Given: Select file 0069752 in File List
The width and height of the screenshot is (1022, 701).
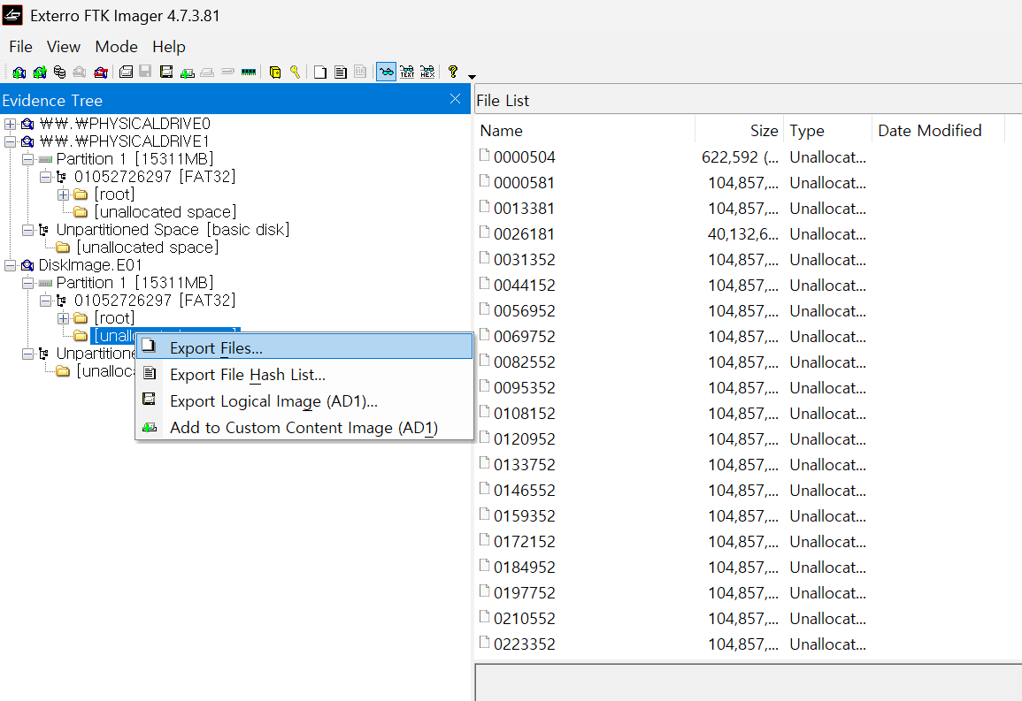Looking at the screenshot, I should 524,337.
